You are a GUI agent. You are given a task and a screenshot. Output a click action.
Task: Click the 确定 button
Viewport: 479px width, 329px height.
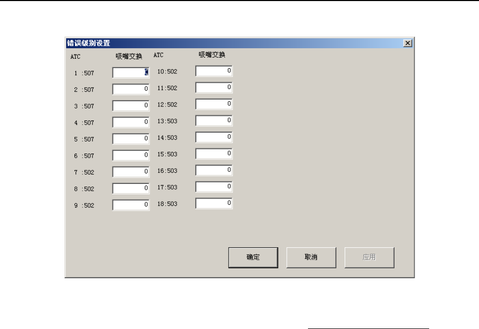pyautogui.click(x=253, y=258)
